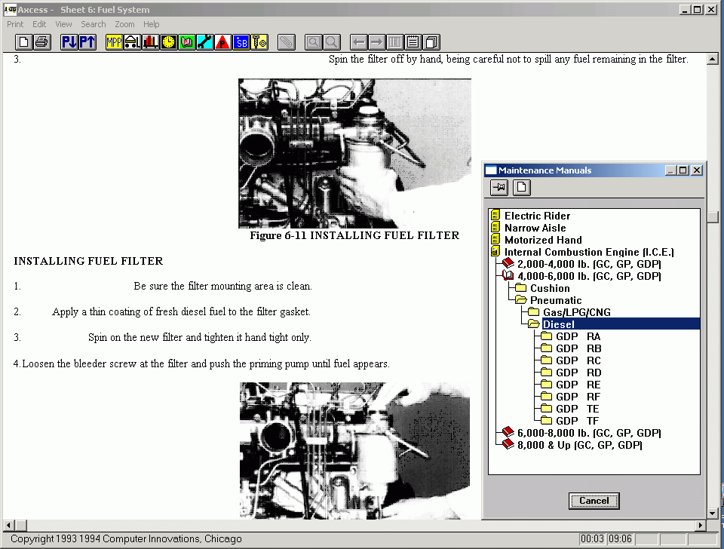
Task: Open the Zoom menu
Action: [x=124, y=24]
